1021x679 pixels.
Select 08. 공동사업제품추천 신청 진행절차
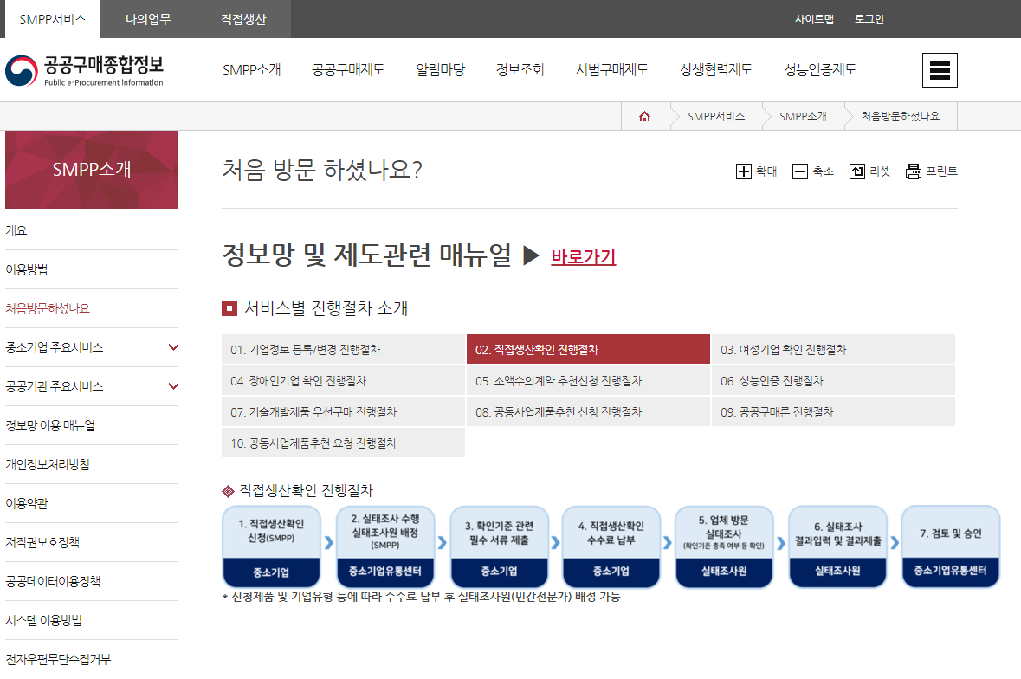(588, 412)
